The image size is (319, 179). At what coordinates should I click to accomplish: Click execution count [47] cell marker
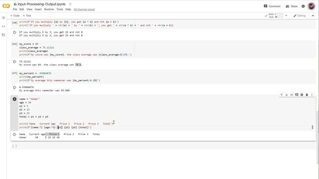pos(14,73)
